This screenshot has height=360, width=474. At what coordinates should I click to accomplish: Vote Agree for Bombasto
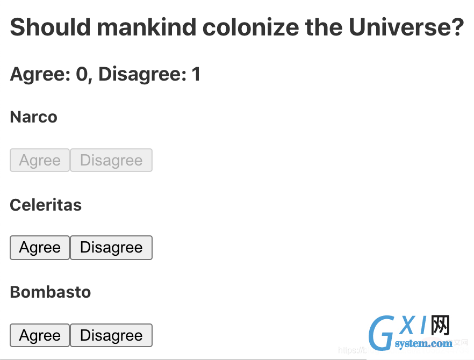[40, 335]
